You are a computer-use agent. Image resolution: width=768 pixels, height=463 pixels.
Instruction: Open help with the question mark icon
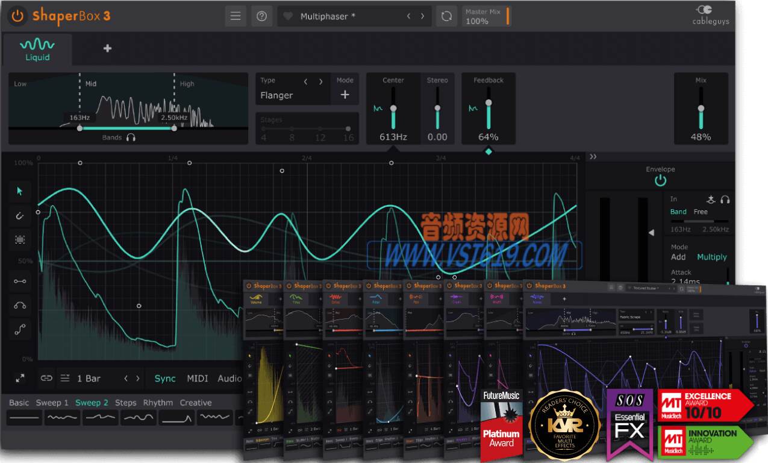click(x=261, y=16)
